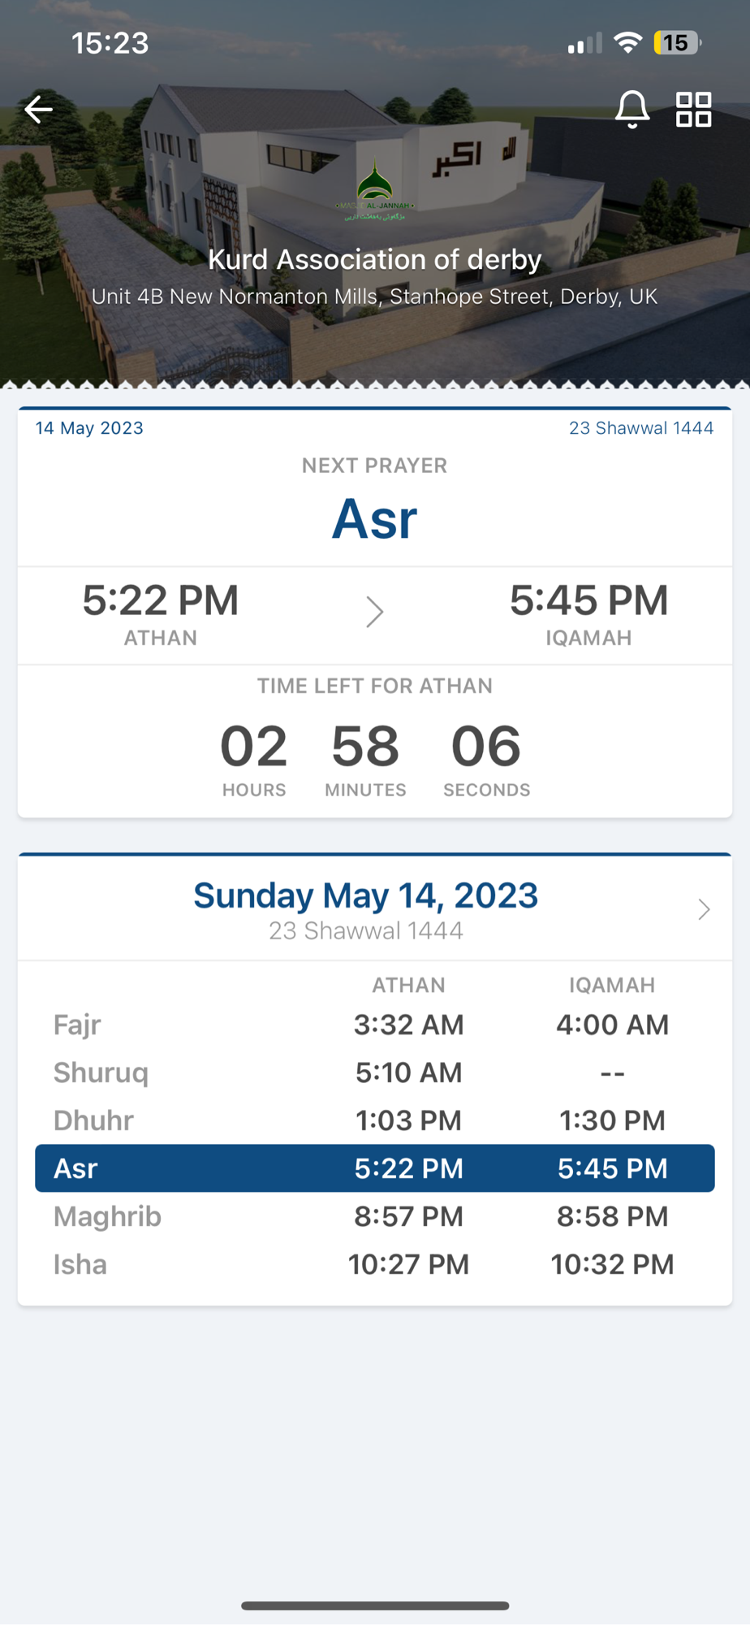Select the highlighted Asr prayer row

(375, 1168)
